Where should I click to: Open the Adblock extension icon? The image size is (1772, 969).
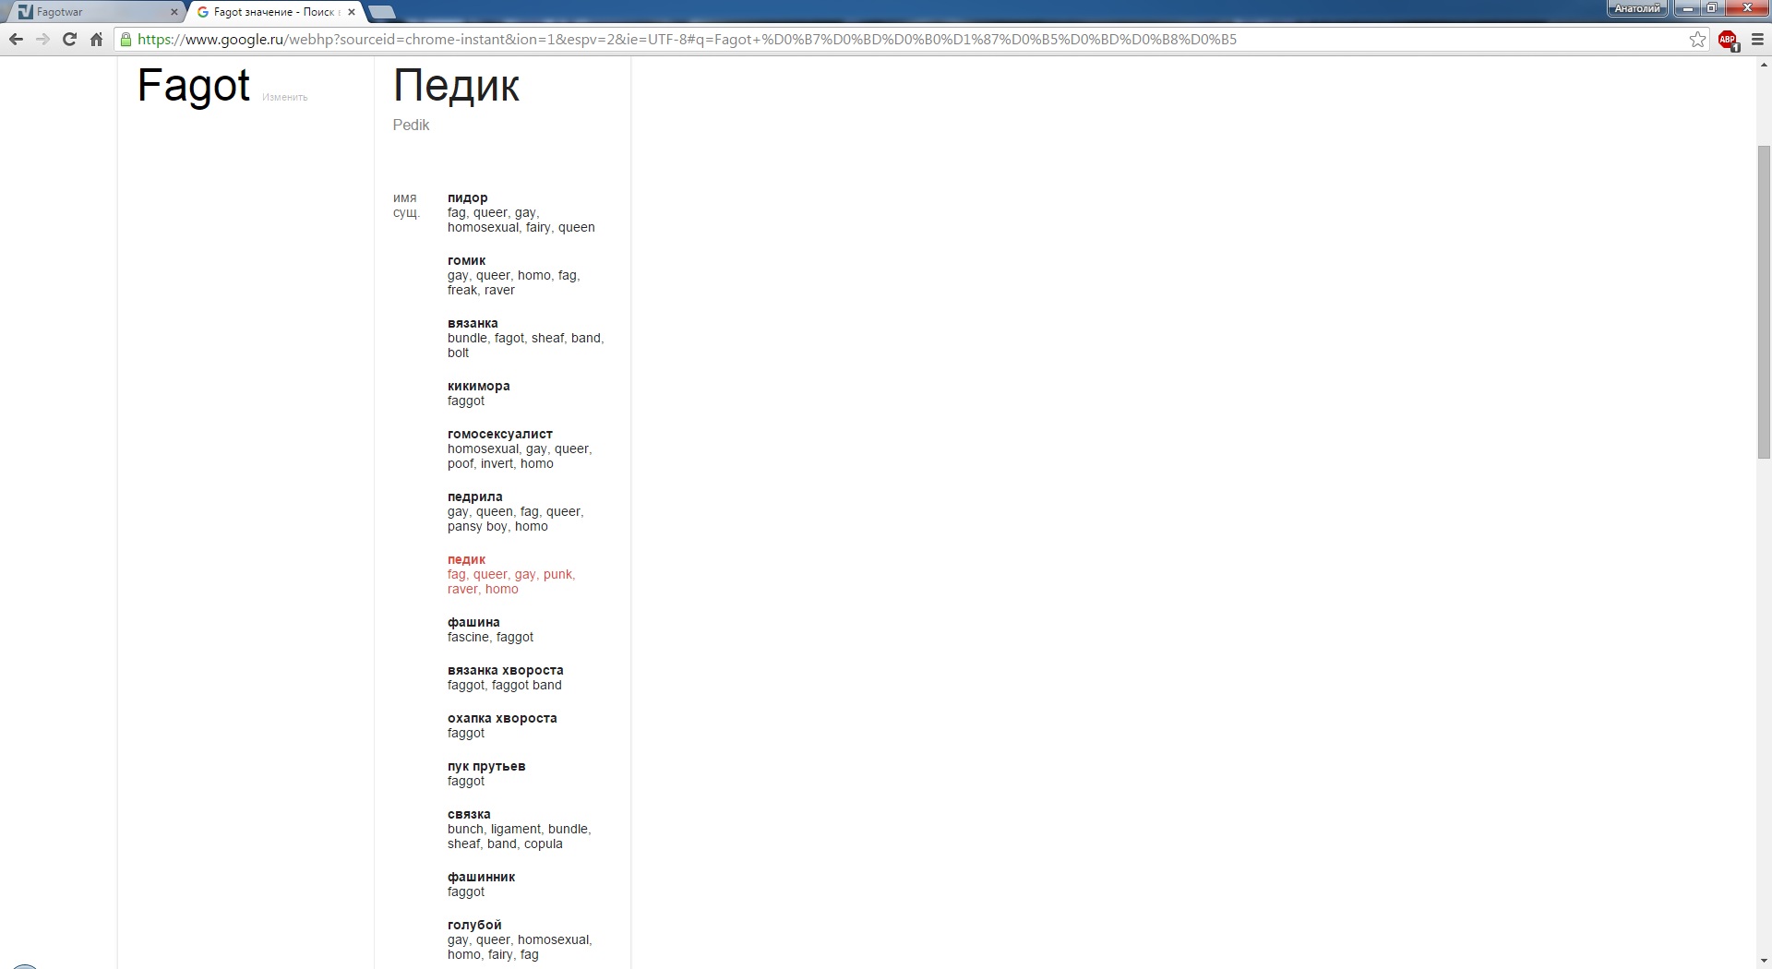[1728, 40]
